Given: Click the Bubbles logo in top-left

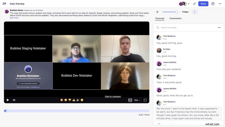Looking at the screenshot, I should pos(4,4).
